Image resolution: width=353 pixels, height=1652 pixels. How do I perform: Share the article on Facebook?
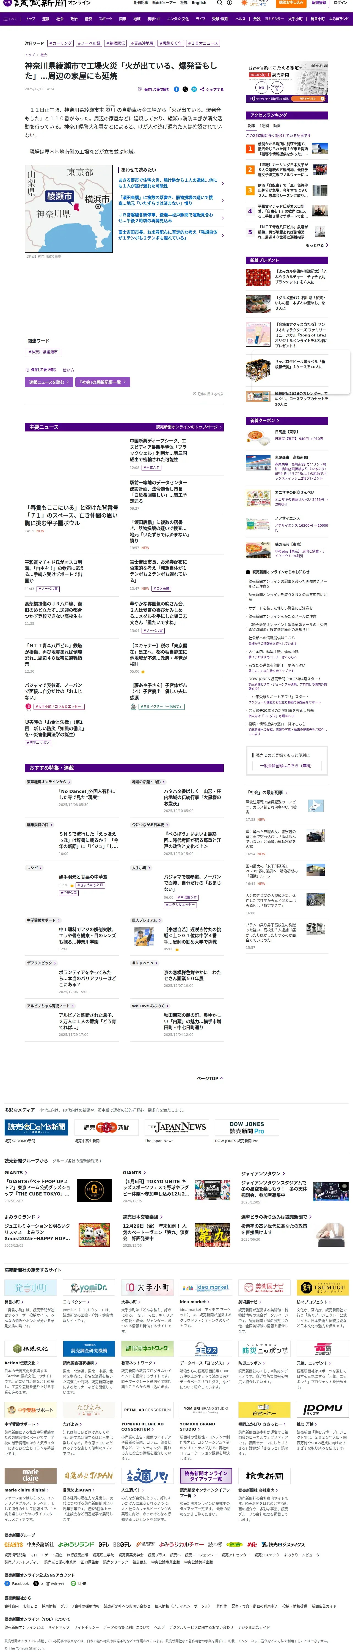pyautogui.click(x=176, y=89)
